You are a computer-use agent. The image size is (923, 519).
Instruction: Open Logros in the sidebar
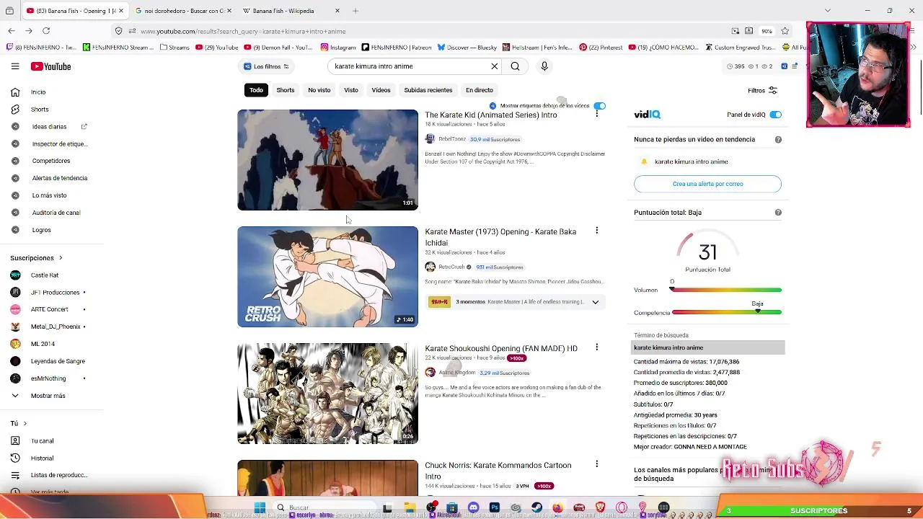tap(41, 230)
